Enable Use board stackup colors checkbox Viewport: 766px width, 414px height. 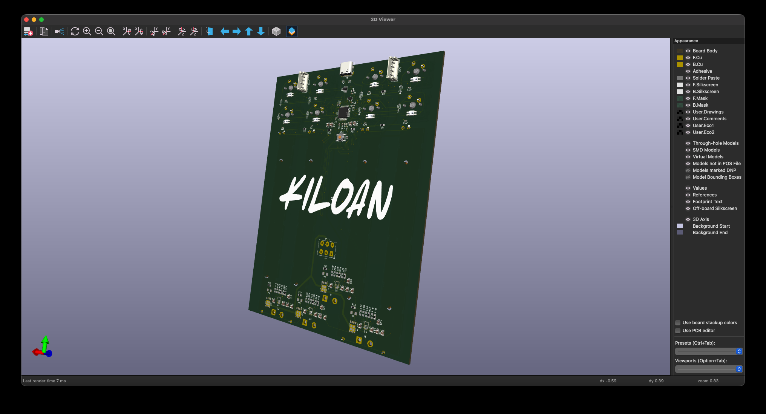pyautogui.click(x=678, y=323)
